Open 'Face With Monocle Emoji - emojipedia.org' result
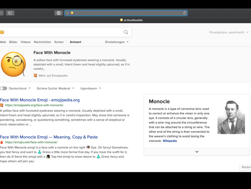Screen dimensions: 251x189 tap(40, 100)
